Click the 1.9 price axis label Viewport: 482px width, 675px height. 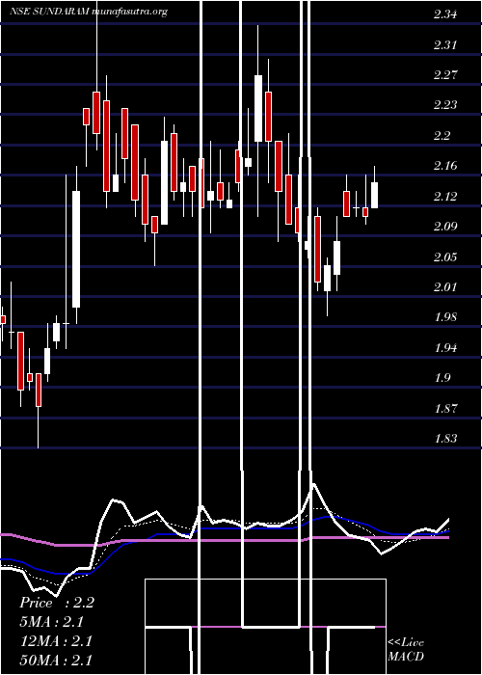pyautogui.click(x=442, y=378)
